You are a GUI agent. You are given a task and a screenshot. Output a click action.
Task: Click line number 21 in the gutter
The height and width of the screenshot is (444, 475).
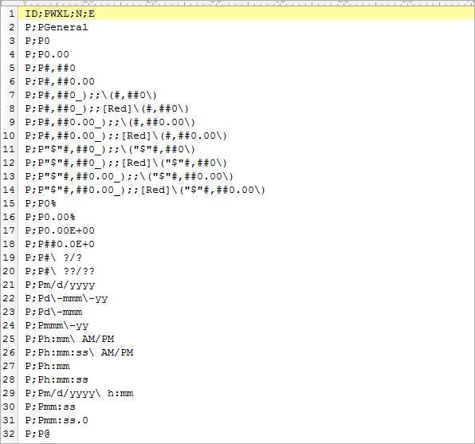pyautogui.click(x=9, y=285)
